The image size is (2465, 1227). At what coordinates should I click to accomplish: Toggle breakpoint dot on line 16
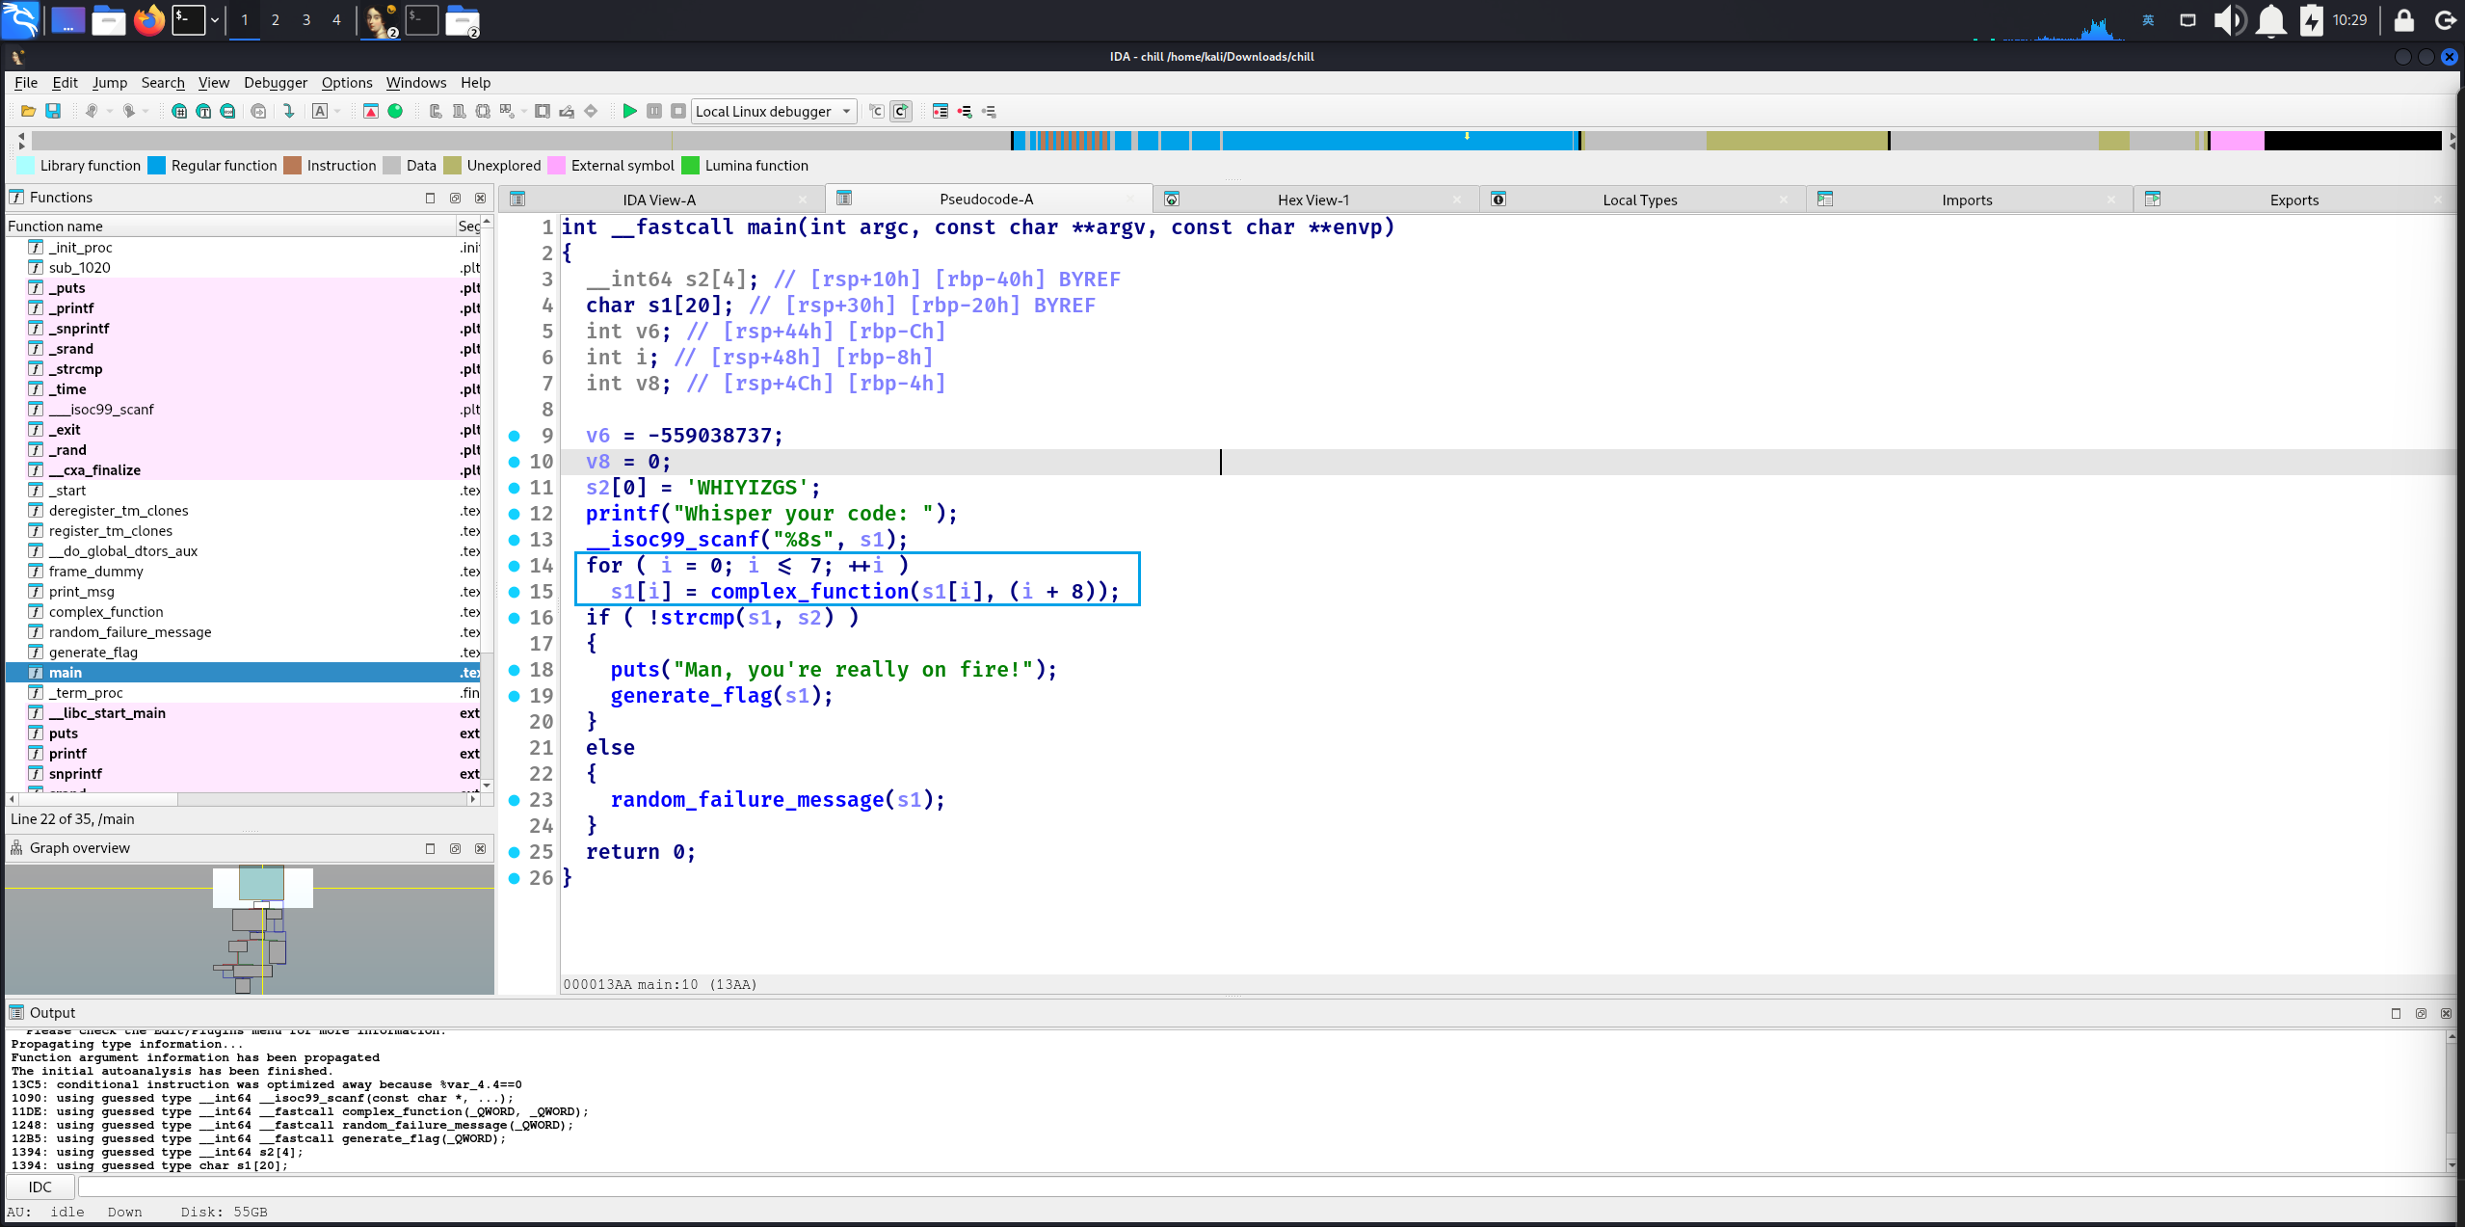click(x=515, y=618)
